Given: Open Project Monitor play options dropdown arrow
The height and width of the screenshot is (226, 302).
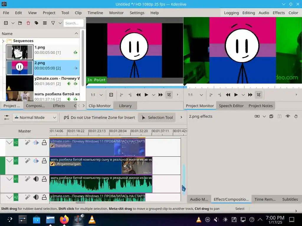Looking at the screenshot, I should 243,95.
